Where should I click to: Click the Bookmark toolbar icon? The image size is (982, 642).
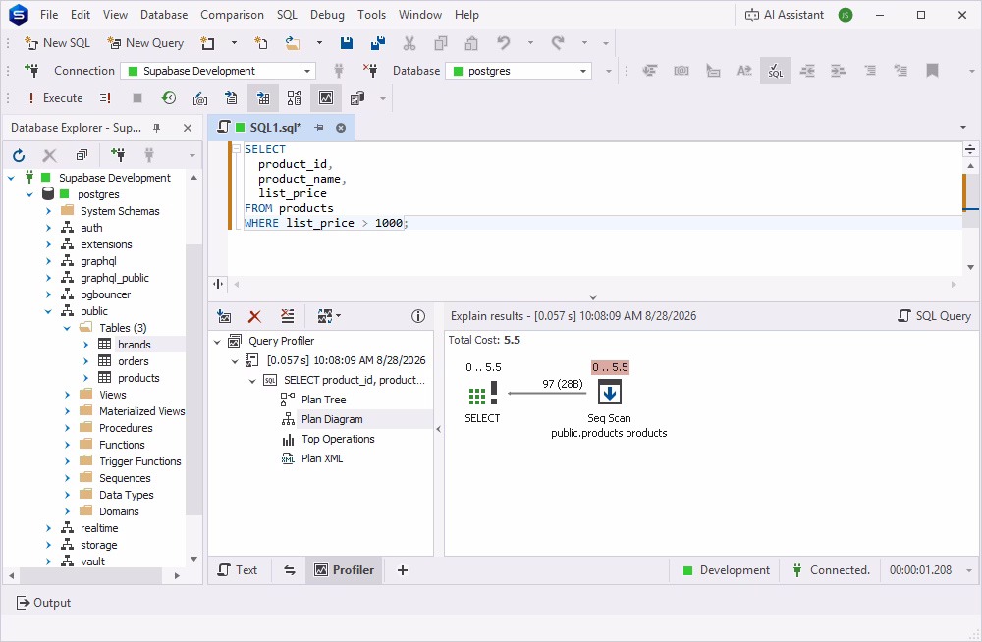coord(932,71)
